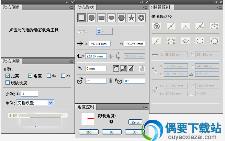
Task: Enable the dX checkbox
Action: point(49,76)
